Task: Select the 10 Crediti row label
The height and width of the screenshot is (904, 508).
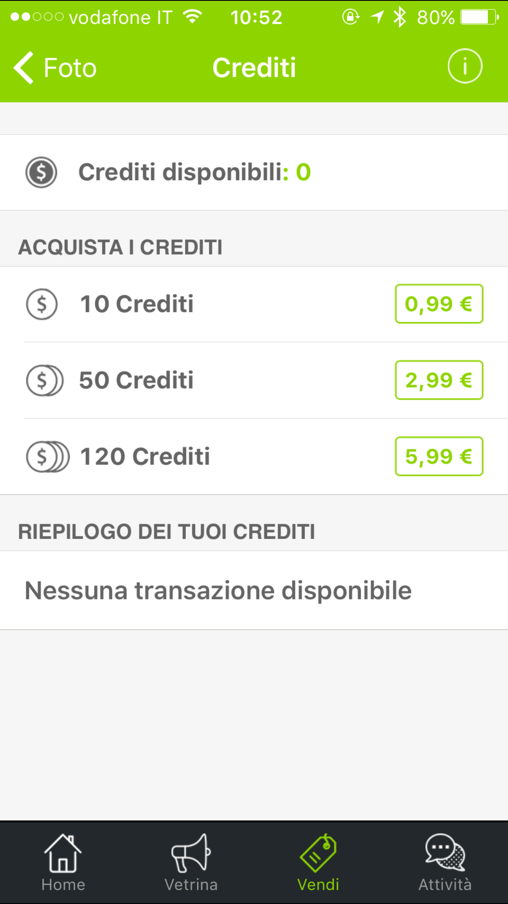Action: click(x=137, y=304)
